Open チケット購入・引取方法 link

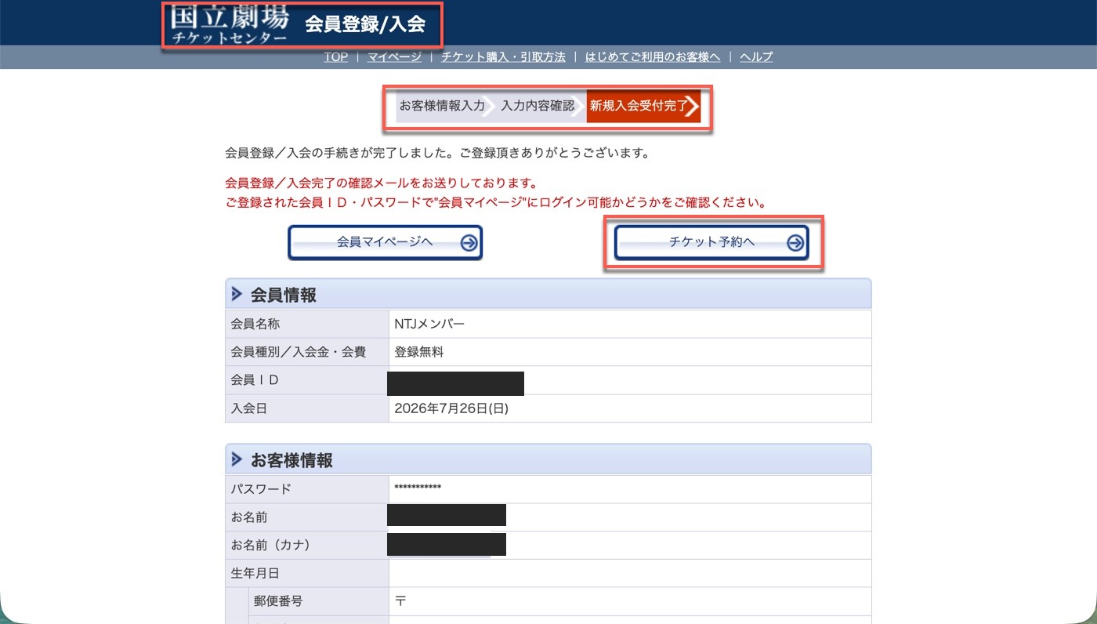(503, 56)
